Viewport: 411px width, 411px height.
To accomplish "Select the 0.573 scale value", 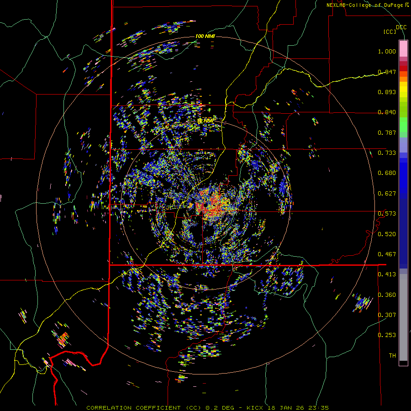I will point(387,214).
